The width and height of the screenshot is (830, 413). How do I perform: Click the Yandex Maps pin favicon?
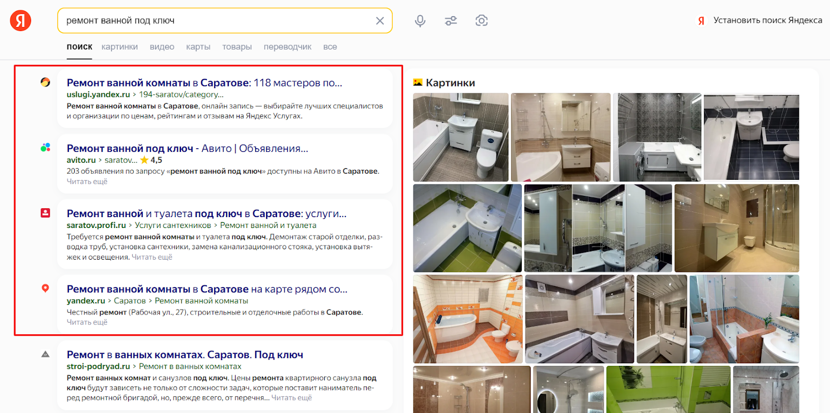click(x=46, y=288)
